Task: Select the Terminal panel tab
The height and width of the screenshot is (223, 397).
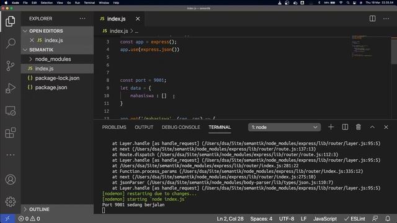Action: click(x=220, y=127)
